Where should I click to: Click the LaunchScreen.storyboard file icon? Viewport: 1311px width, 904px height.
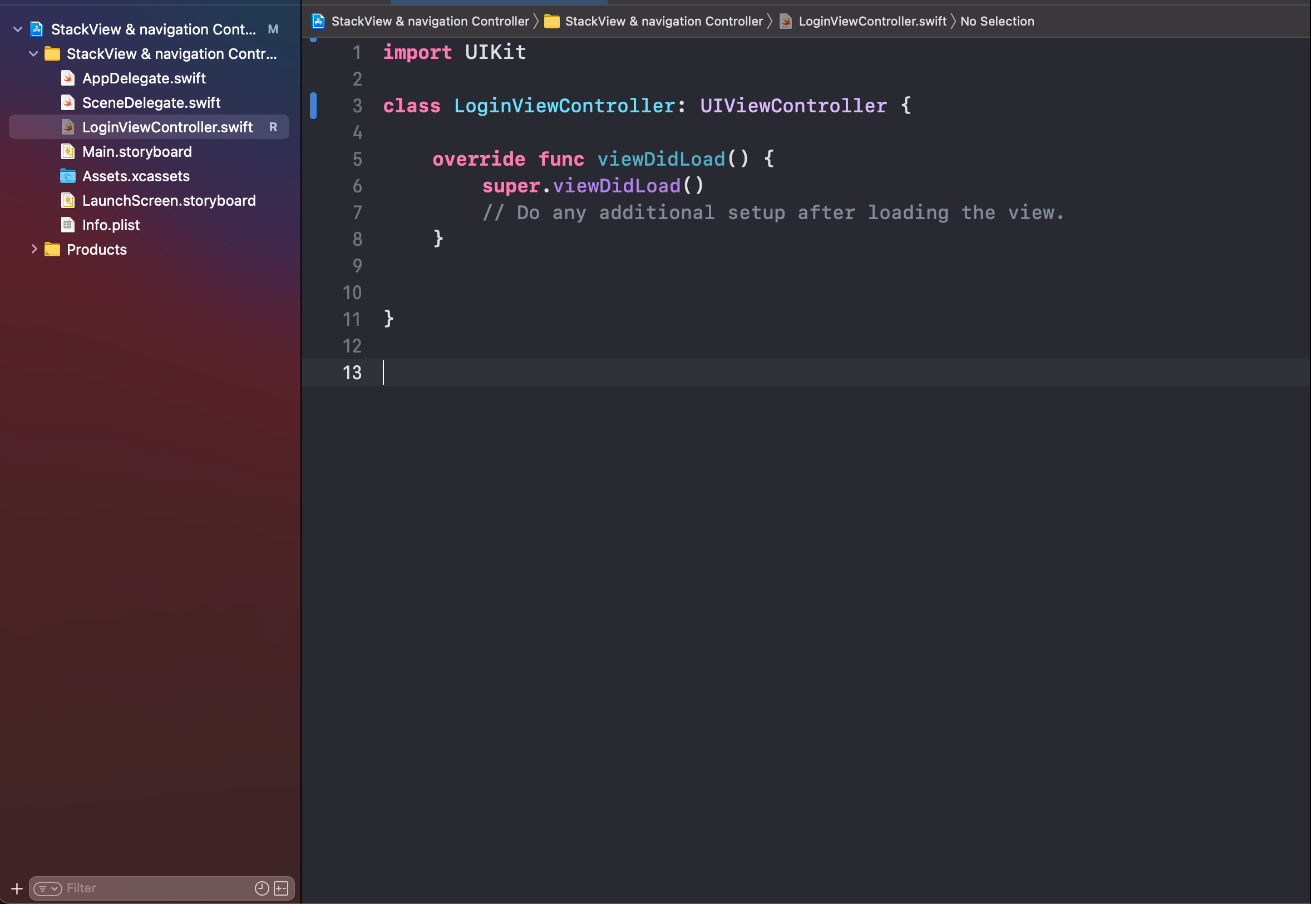(68, 201)
